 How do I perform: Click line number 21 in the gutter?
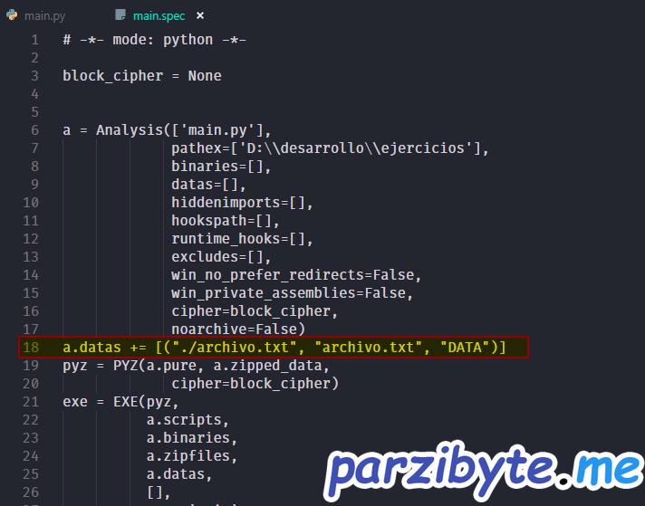[x=32, y=402]
